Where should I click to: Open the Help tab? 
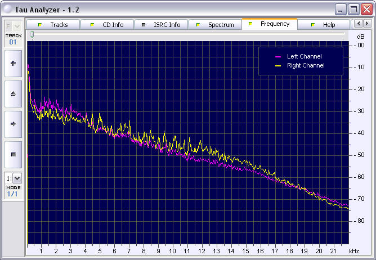[324, 25]
